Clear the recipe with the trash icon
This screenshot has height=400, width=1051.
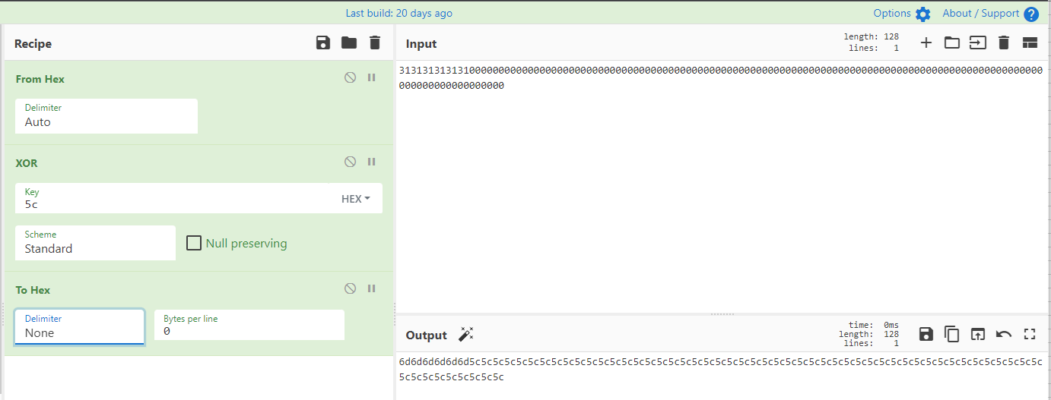click(375, 43)
